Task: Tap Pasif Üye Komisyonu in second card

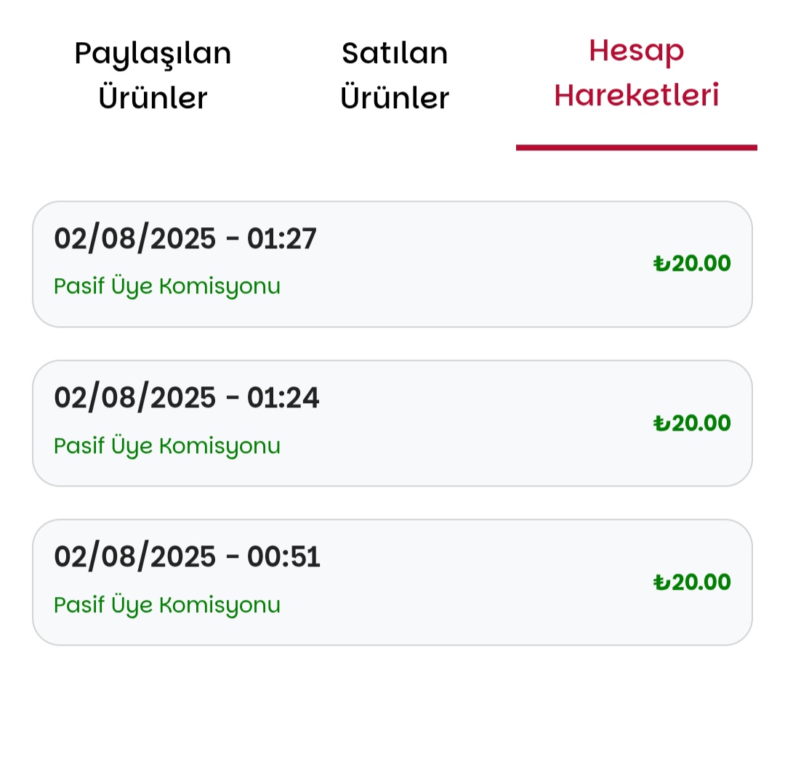Action: click(x=167, y=445)
